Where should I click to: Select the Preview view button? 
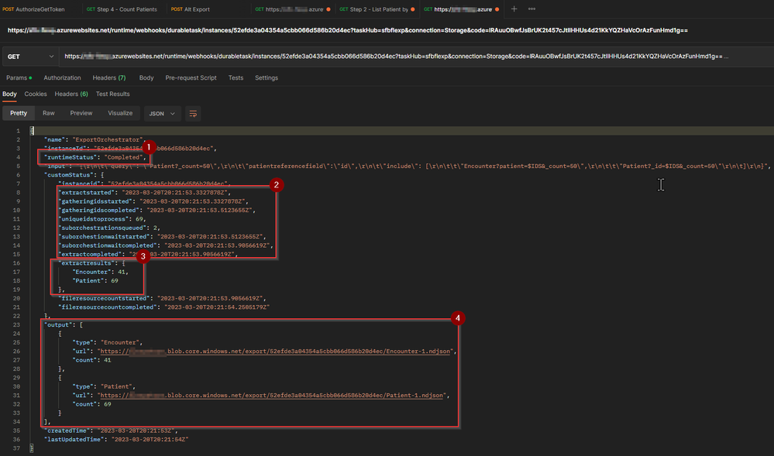[x=81, y=114]
